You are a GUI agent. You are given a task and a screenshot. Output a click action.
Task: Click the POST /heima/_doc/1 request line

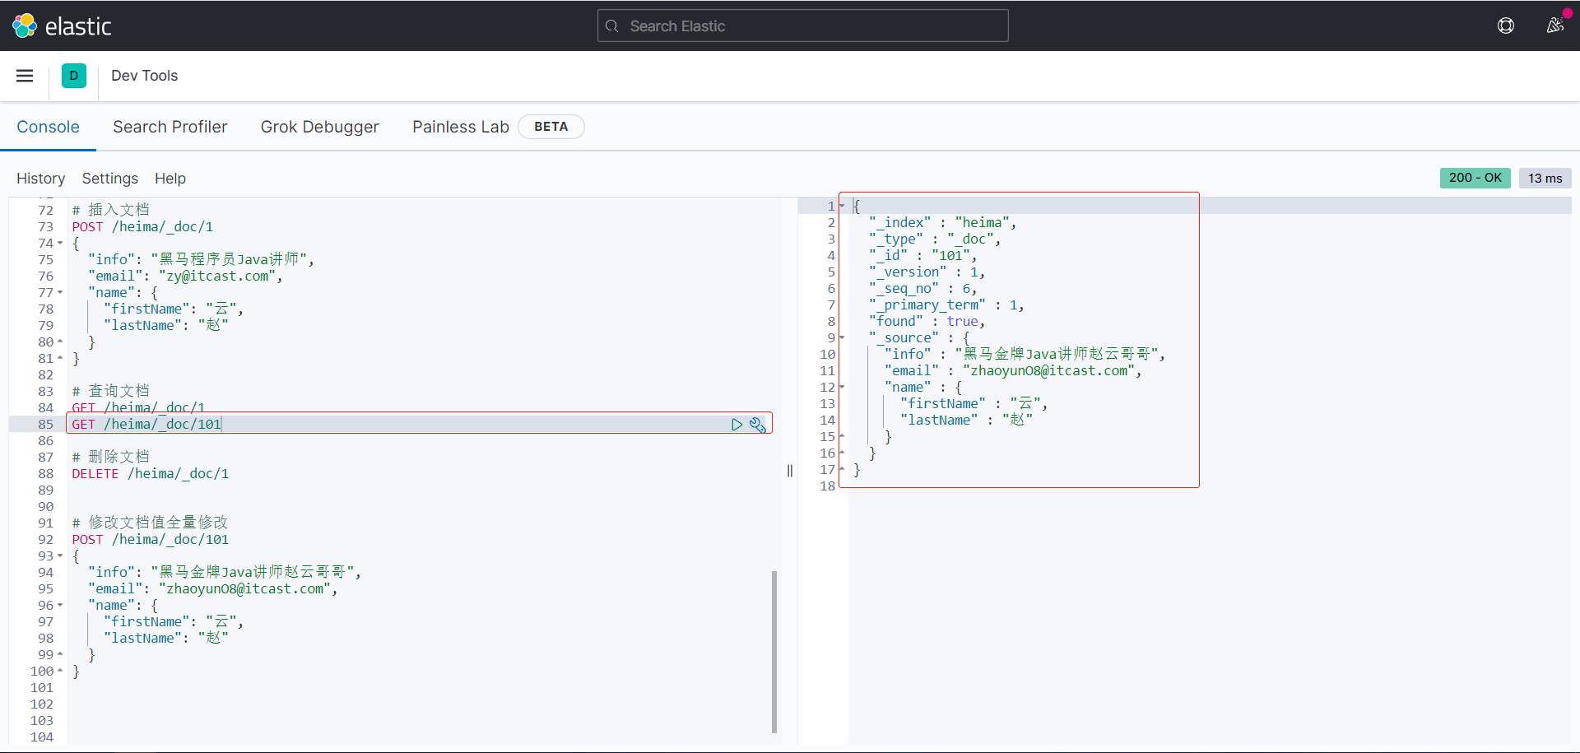pos(142,227)
